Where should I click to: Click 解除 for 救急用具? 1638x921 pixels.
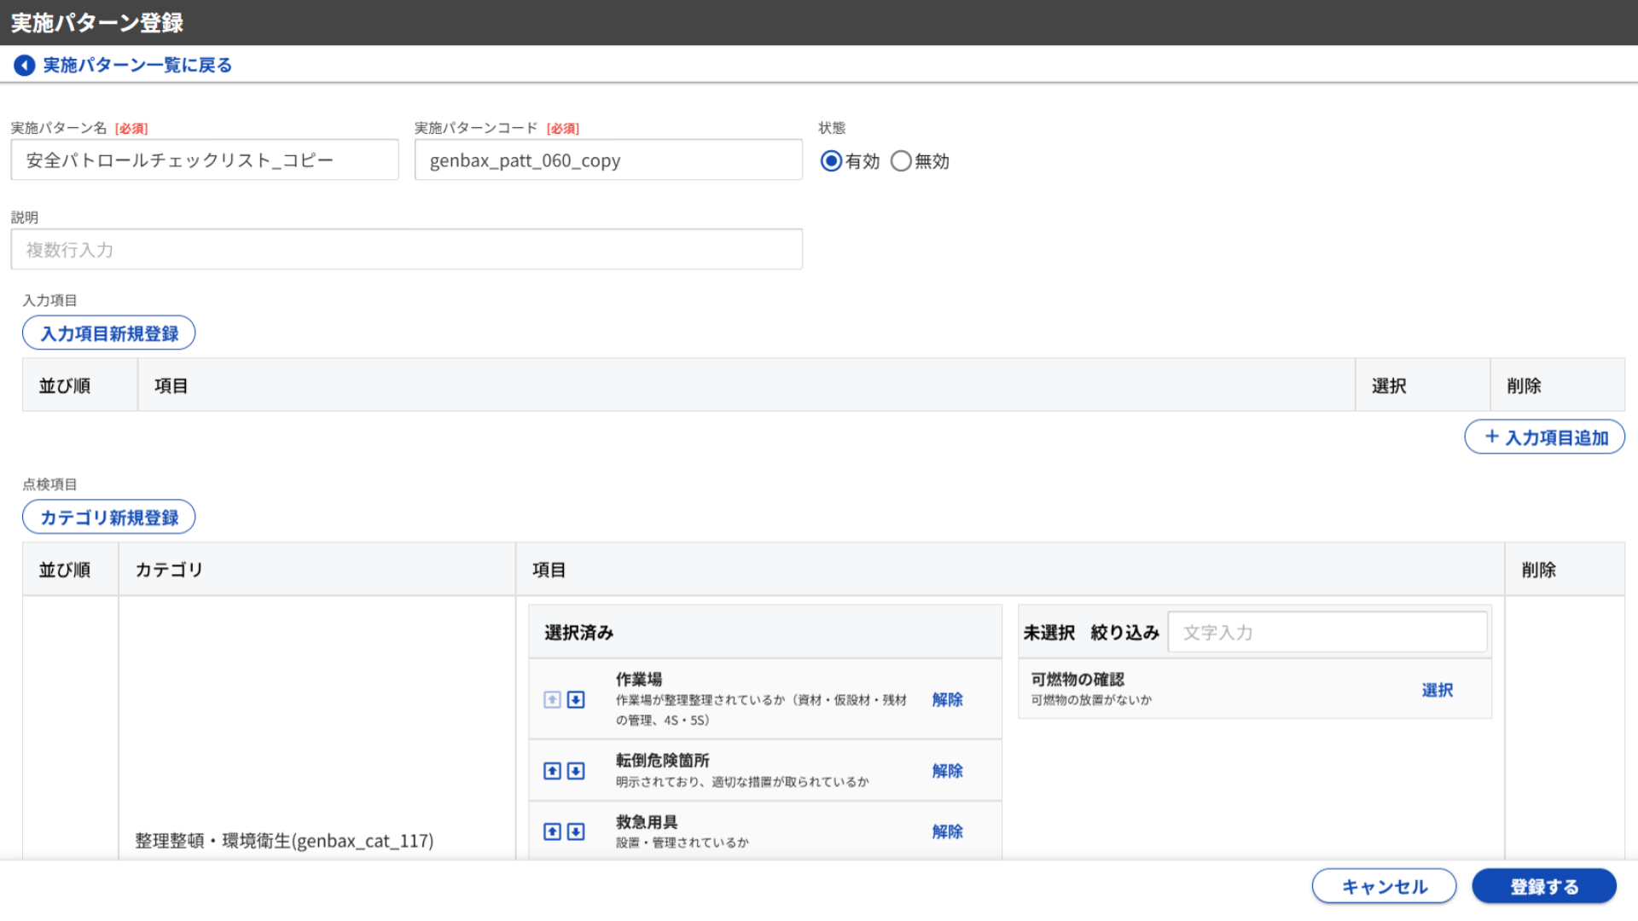tap(947, 831)
